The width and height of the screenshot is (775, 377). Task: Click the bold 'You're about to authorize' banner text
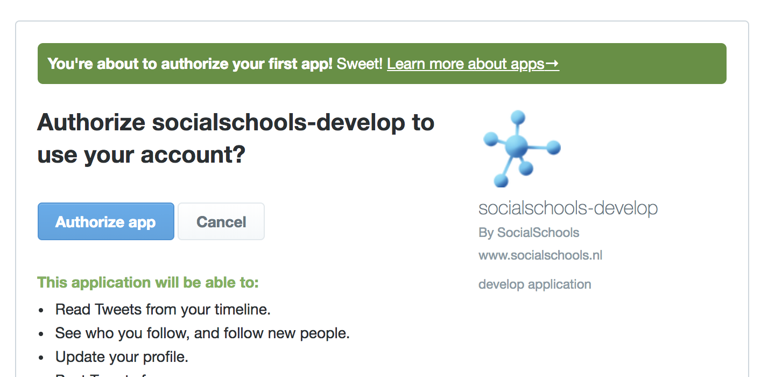(x=190, y=64)
